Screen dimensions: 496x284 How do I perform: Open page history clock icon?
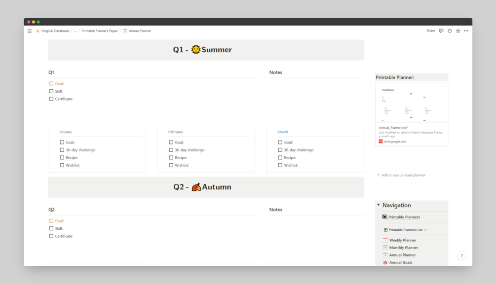click(450, 31)
